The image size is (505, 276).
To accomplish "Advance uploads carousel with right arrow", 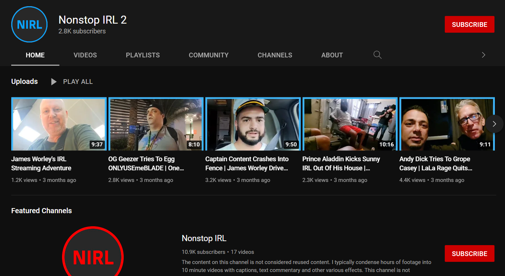I will 494,124.
